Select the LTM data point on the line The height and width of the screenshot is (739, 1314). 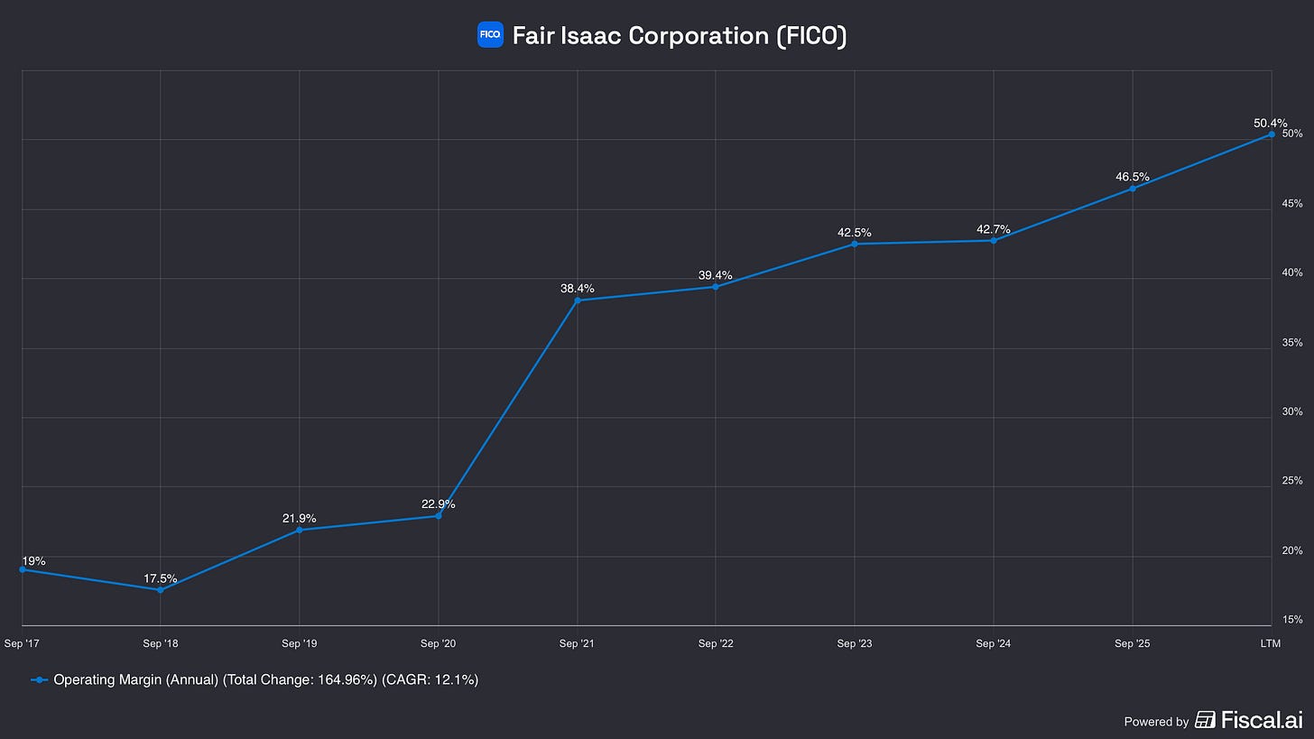tap(1272, 134)
